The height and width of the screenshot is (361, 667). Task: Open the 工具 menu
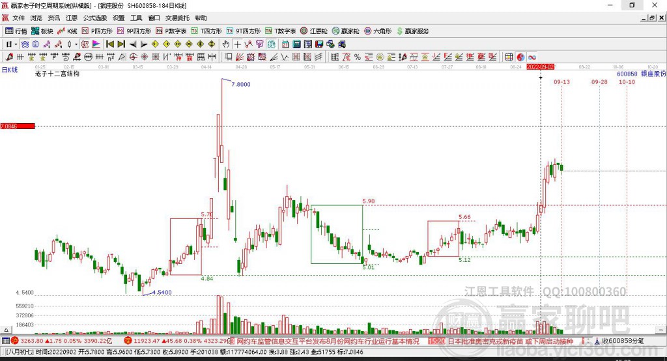coord(136,18)
